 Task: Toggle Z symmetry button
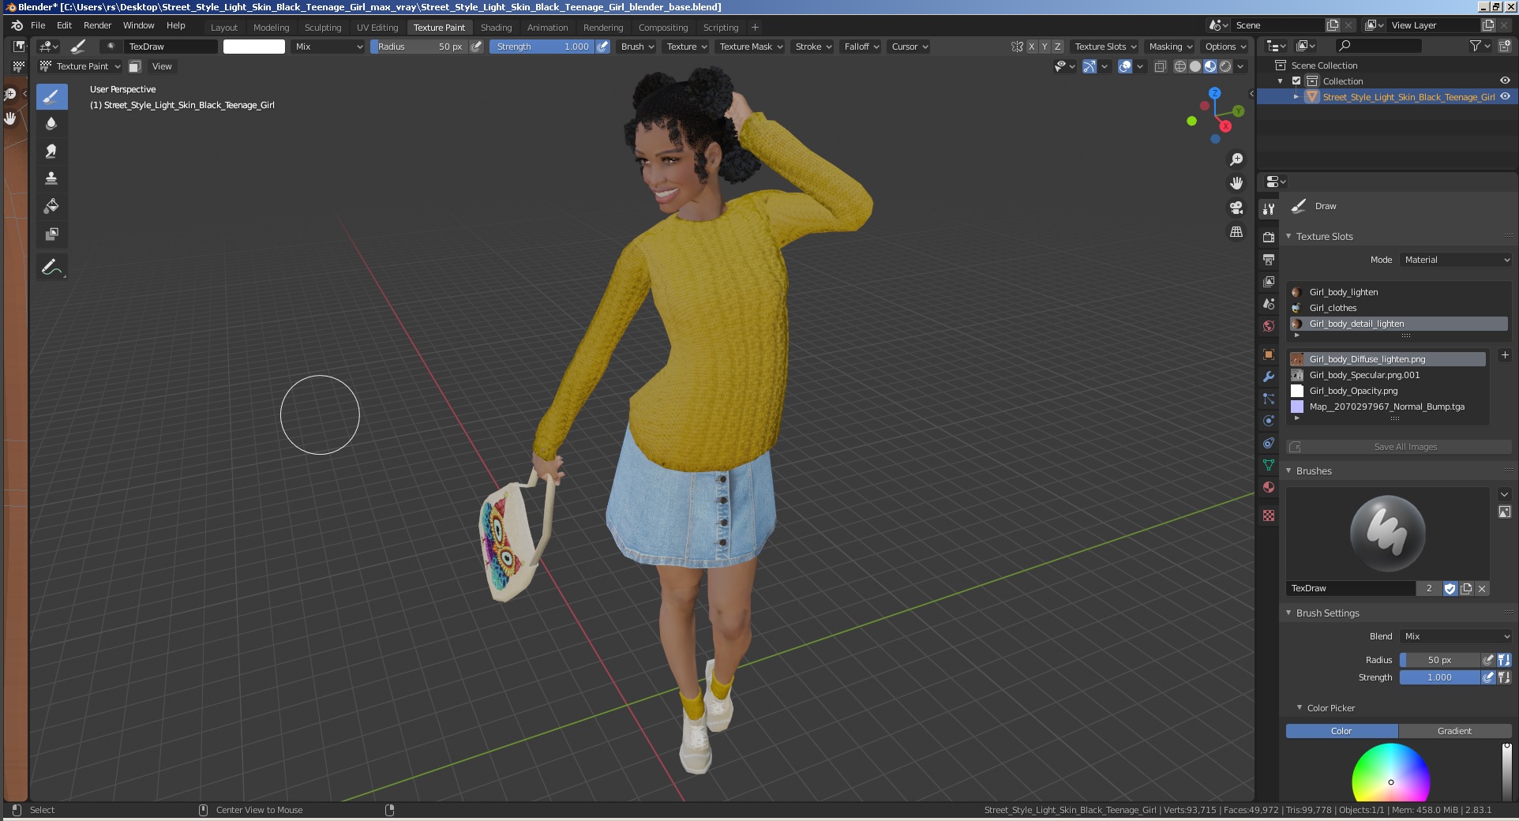pos(1057,47)
